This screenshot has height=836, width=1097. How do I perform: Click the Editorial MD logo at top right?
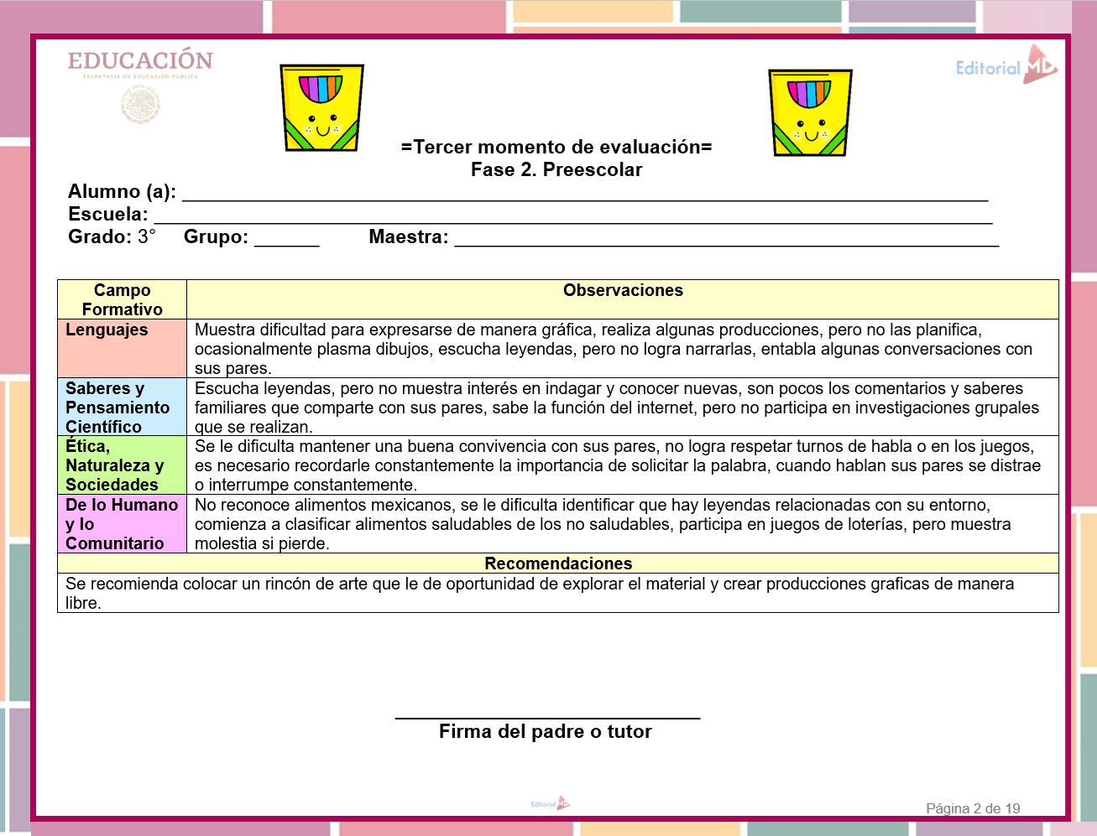[x=1006, y=66]
